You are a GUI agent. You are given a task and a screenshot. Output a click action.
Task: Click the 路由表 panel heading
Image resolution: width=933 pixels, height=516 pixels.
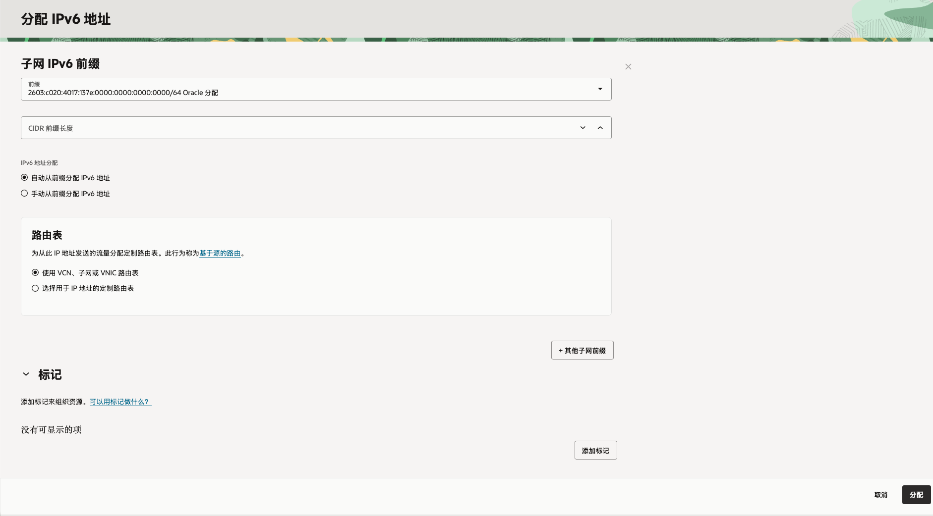tap(47, 235)
